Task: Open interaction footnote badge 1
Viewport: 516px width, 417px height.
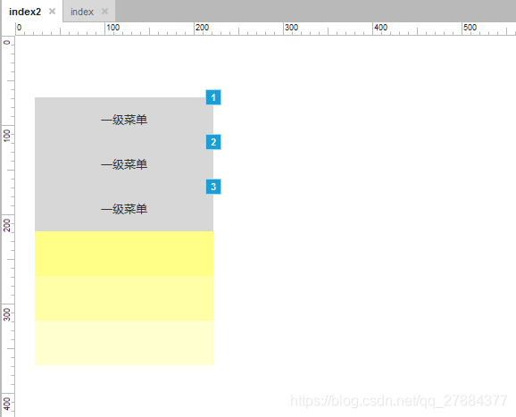Action: point(213,97)
